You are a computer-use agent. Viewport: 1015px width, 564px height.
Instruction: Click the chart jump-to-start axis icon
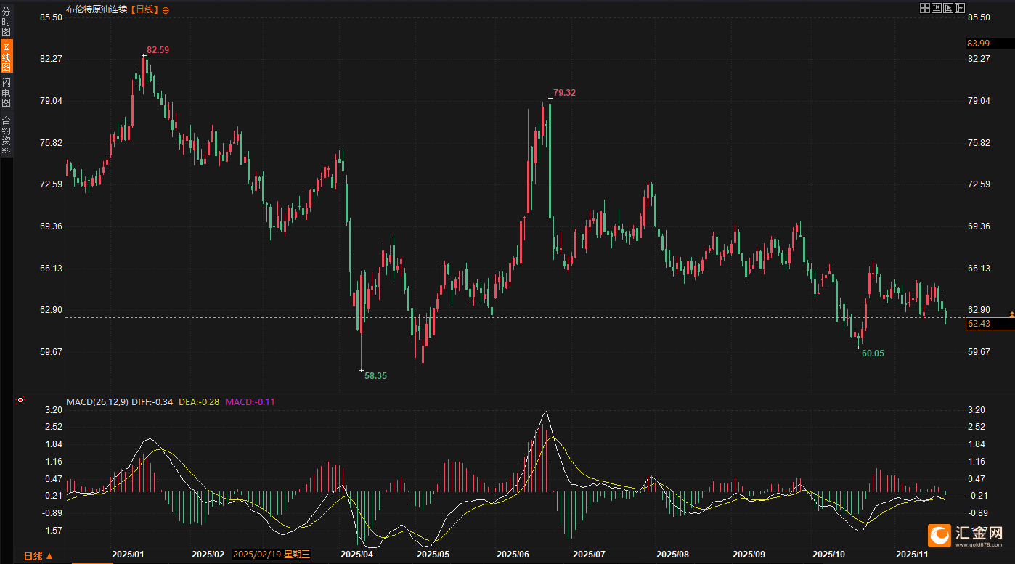point(937,8)
